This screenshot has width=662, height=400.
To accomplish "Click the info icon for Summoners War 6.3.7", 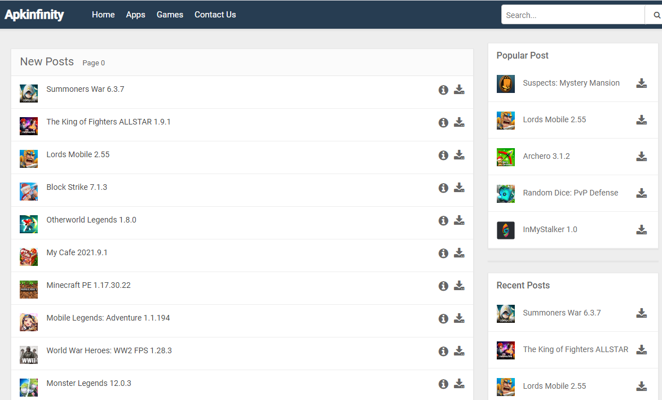I will 443,90.
